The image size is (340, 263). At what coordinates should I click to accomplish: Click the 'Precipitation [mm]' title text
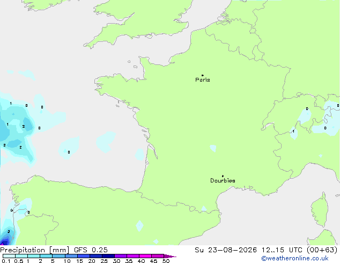[x=35, y=250]
